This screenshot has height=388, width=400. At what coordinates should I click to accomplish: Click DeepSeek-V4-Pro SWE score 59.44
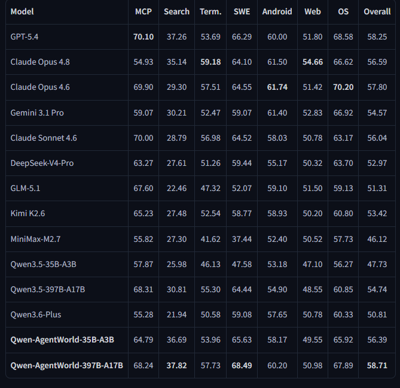242,163
